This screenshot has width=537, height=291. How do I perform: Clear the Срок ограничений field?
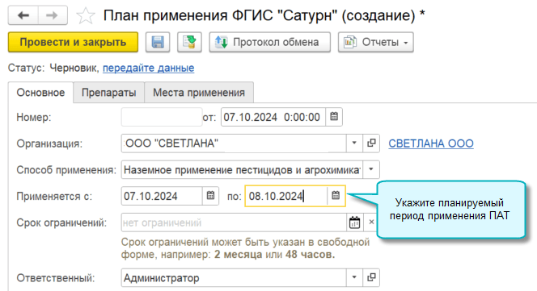371,222
